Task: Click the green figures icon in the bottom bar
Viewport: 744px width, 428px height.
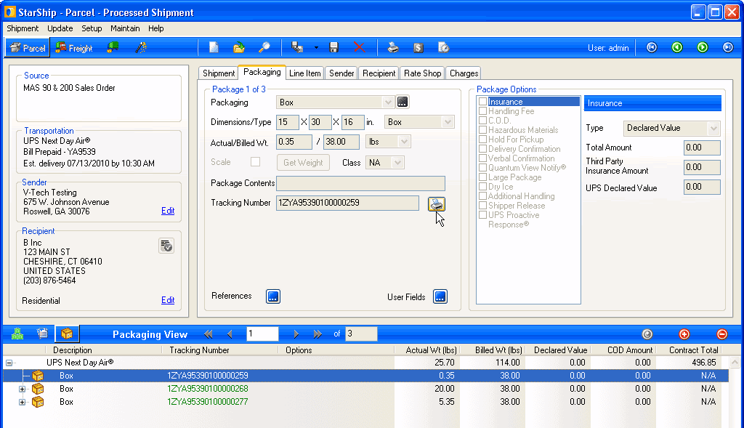Action: click(17, 334)
